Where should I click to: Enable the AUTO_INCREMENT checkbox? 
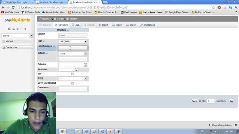pyautogui.click(x=72, y=83)
